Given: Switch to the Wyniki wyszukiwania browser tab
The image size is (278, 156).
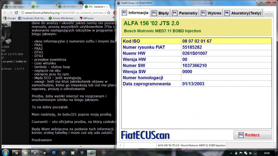Looking at the screenshot, I should 16,6.
